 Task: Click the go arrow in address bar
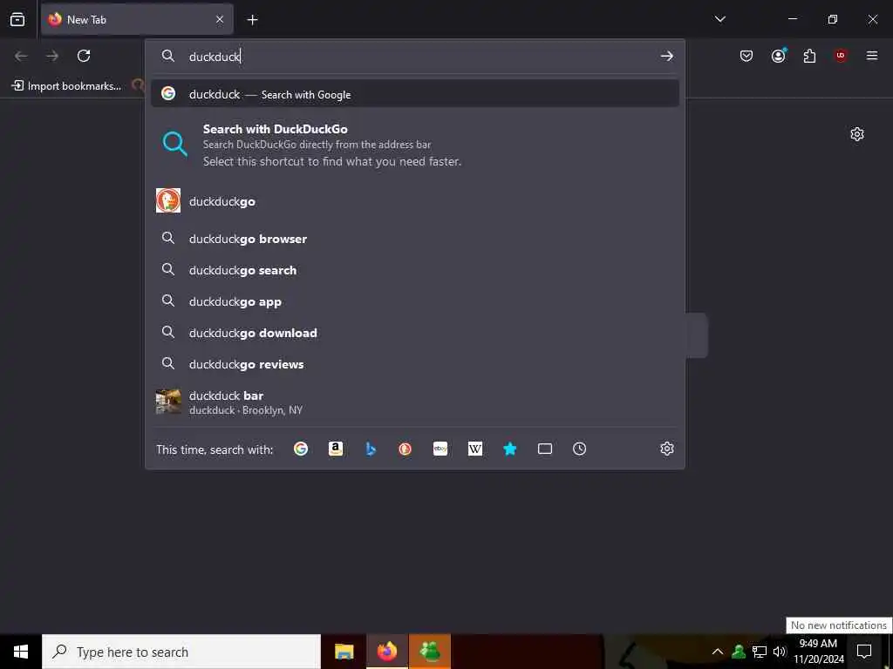[x=667, y=56]
